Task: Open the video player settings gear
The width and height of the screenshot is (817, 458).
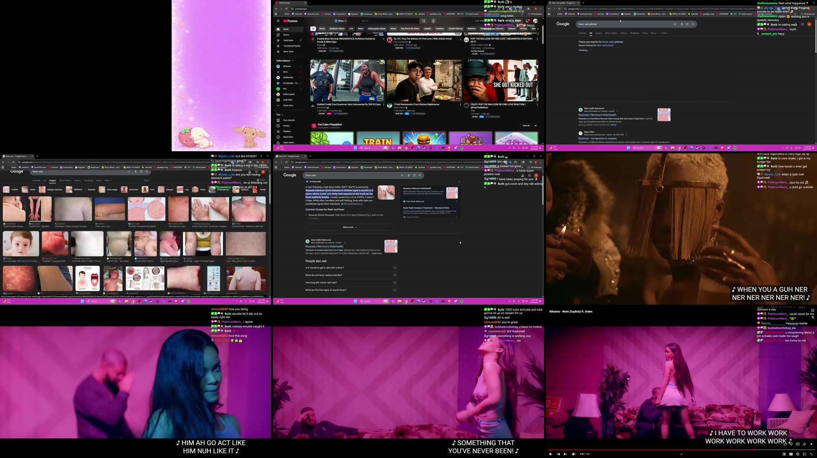Action: (799, 454)
